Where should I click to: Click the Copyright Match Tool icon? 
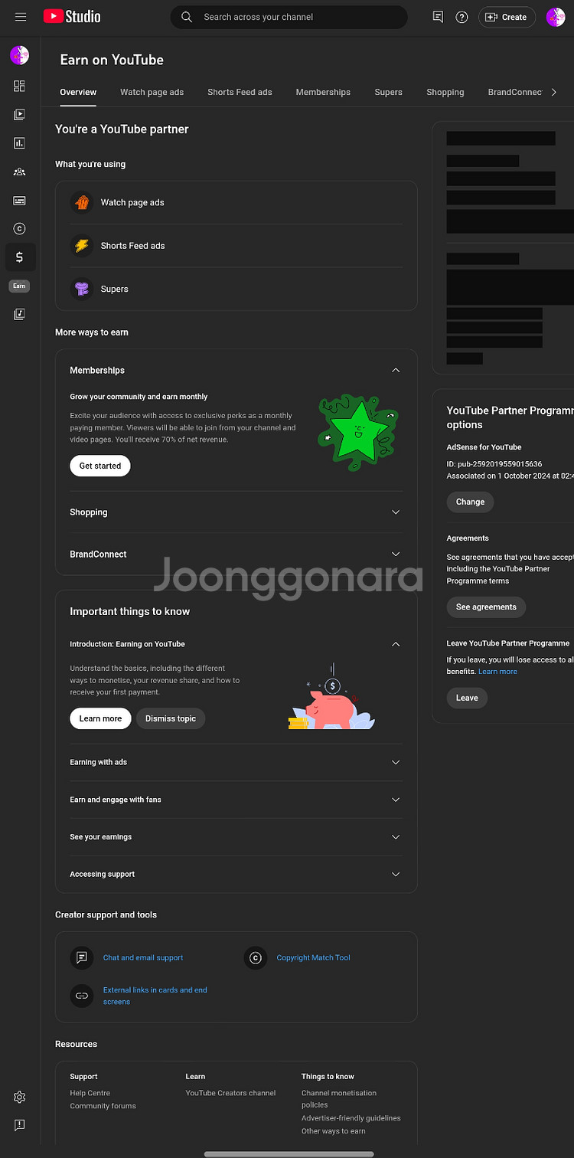pyautogui.click(x=255, y=957)
